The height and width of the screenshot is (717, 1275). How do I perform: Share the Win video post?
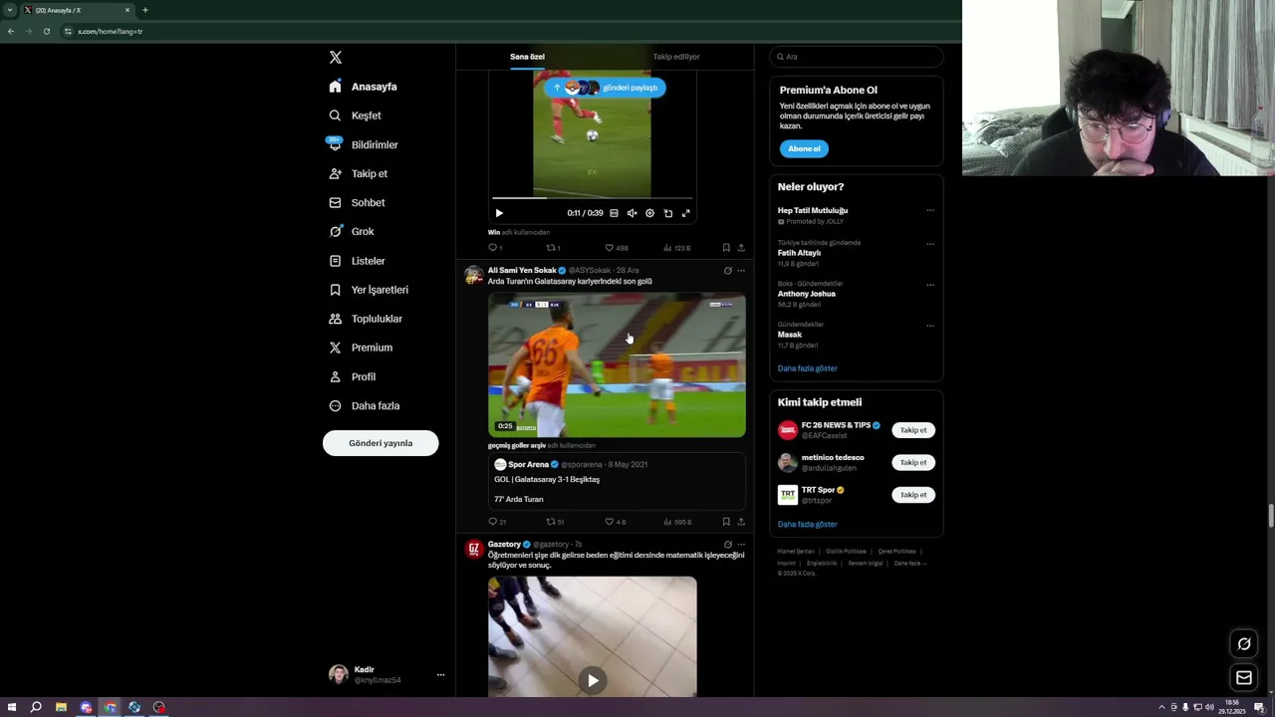(x=741, y=248)
